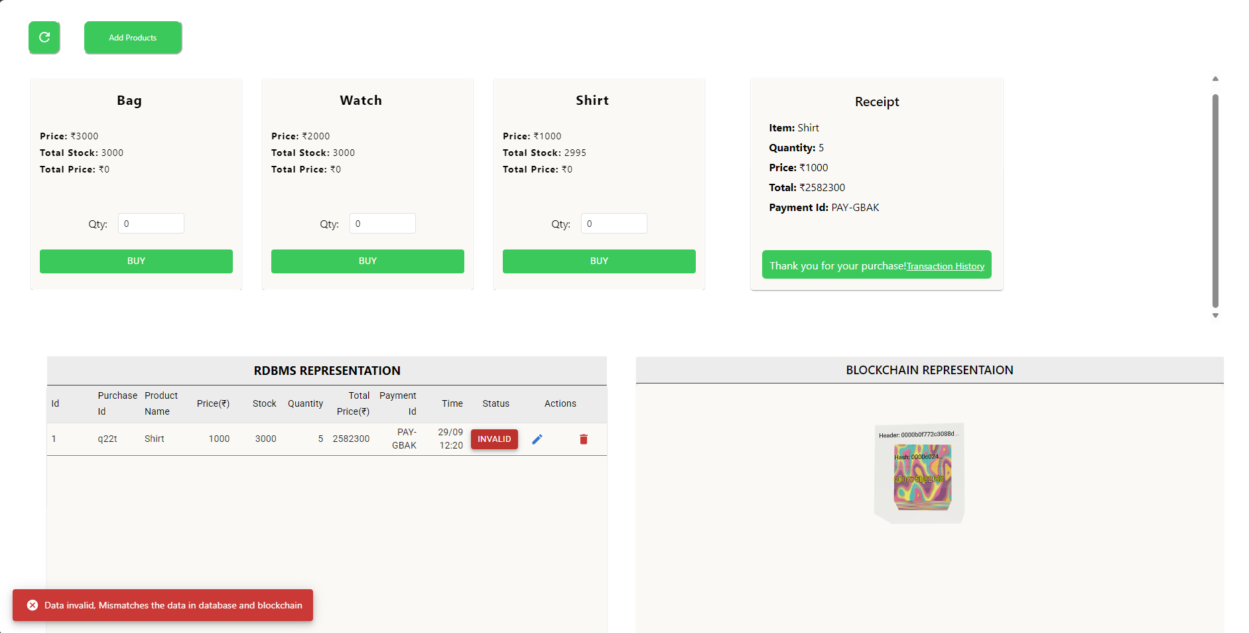
Task: Buy the Bag product
Action: 136,261
